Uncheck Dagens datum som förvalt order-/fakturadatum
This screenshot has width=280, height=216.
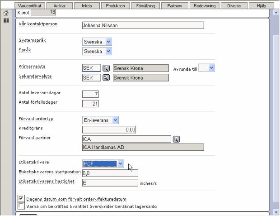click(21, 198)
